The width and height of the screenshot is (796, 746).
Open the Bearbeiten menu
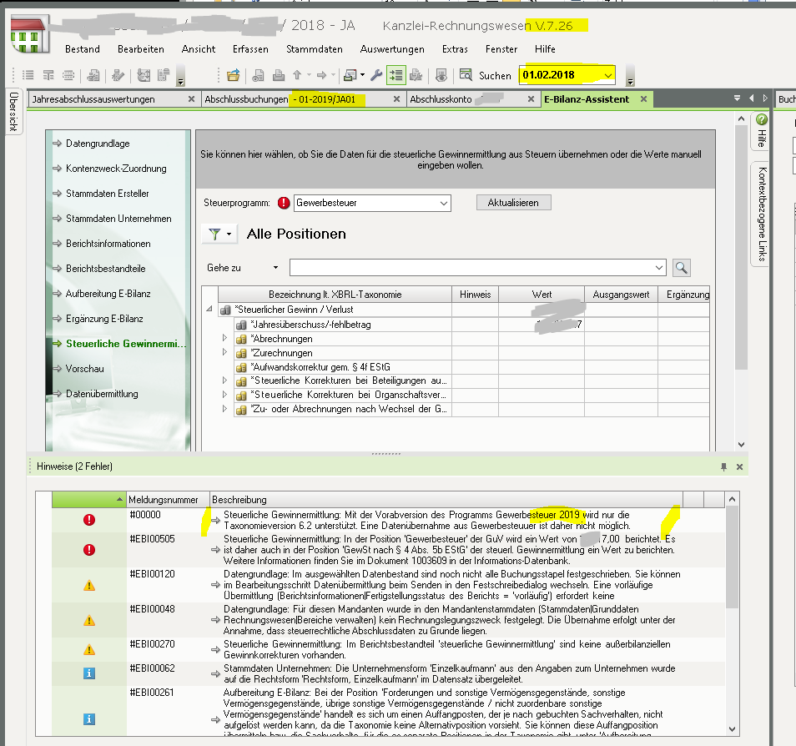click(141, 49)
